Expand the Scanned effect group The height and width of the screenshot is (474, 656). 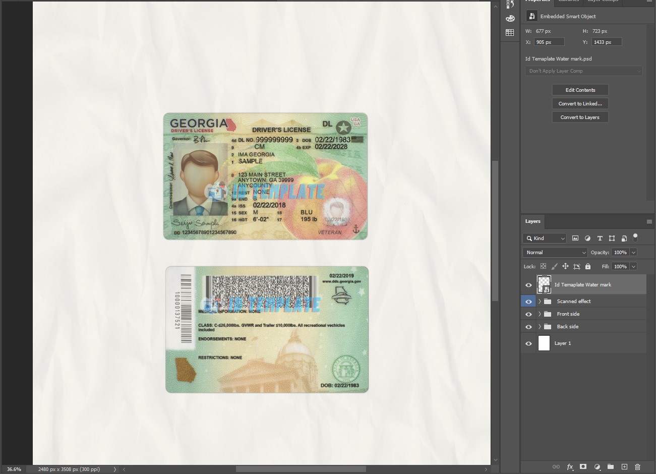click(540, 301)
